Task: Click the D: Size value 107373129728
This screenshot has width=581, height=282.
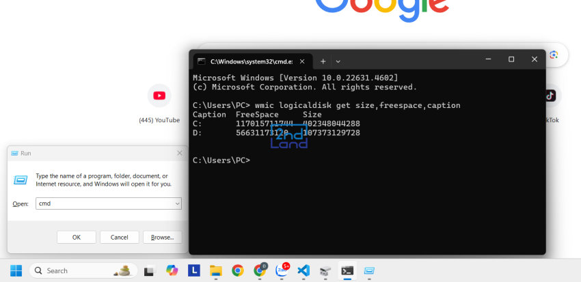Action: coord(332,133)
